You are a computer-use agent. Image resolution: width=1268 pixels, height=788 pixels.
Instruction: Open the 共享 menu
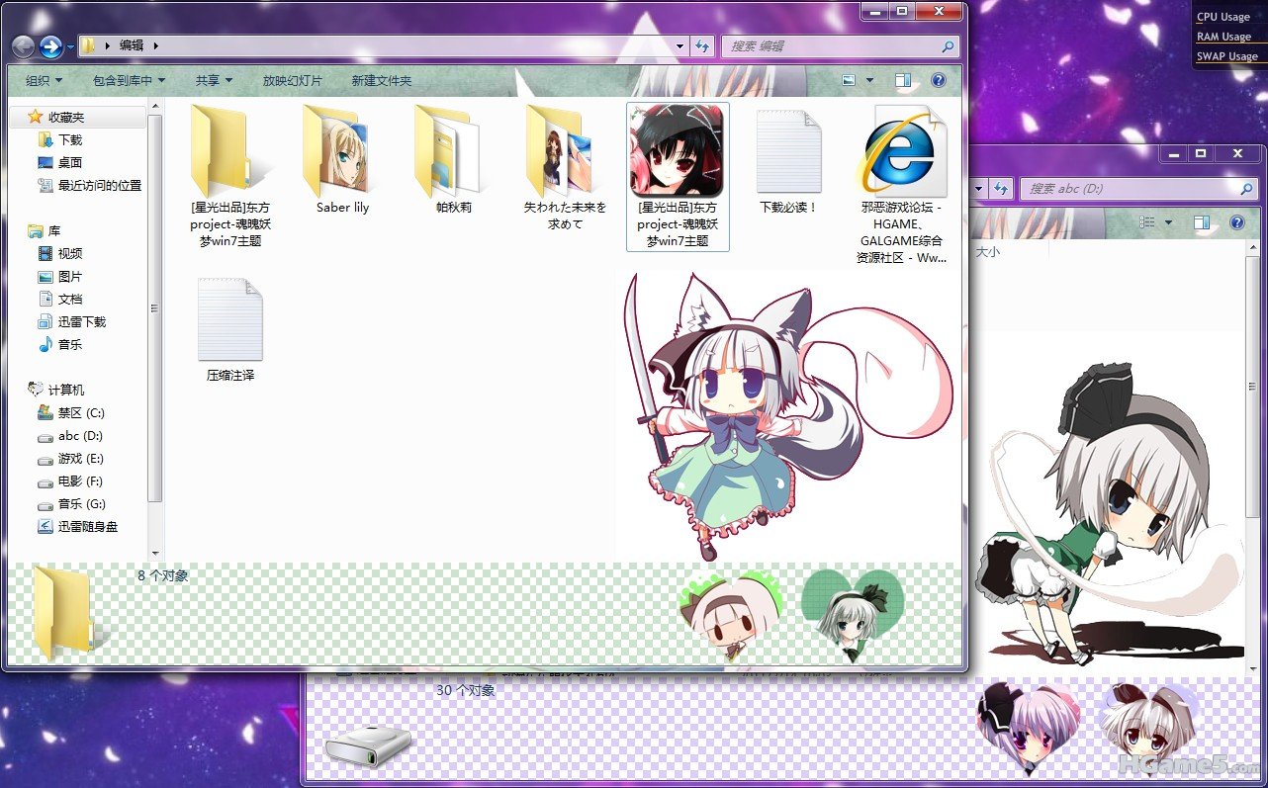[x=214, y=80]
